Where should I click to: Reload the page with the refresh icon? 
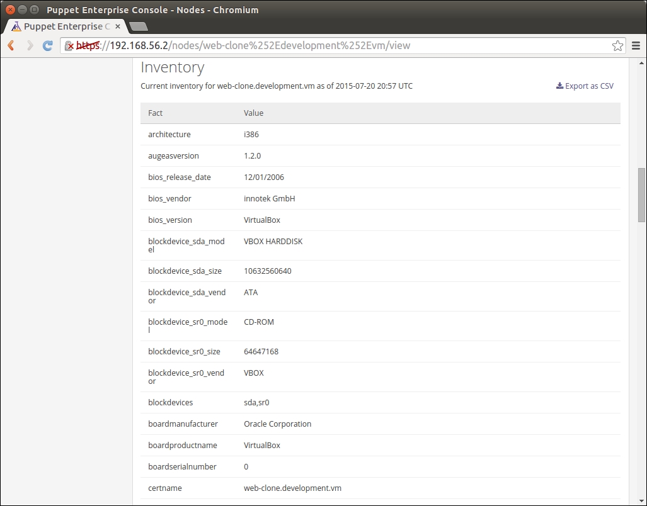pyautogui.click(x=47, y=46)
